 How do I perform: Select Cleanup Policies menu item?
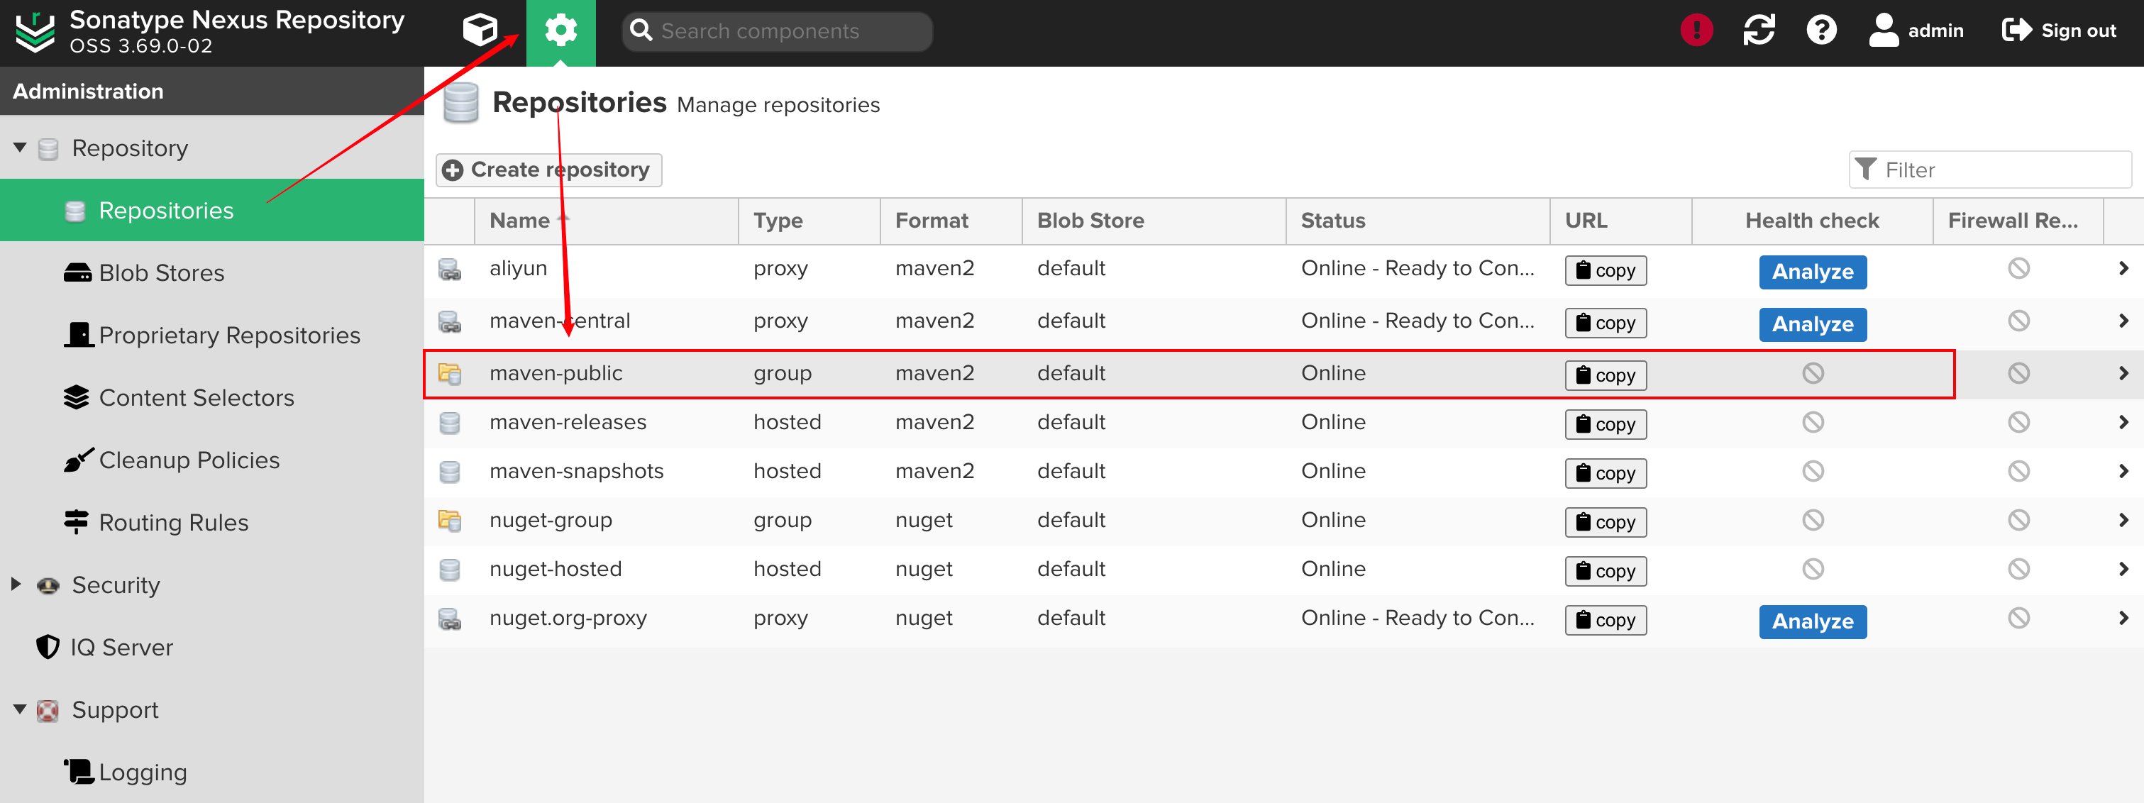(189, 460)
